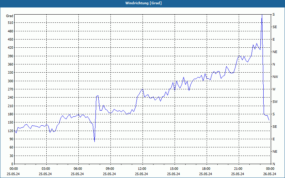Click the chart title Windrichtung [Grad]
The height and width of the screenshot is (178, 285).
(144, 3)
